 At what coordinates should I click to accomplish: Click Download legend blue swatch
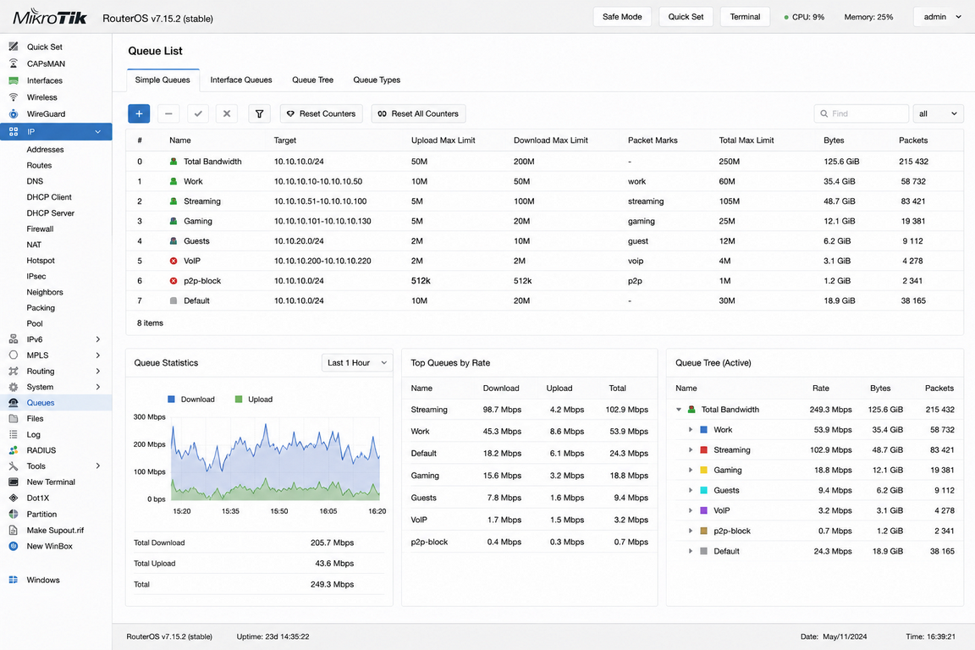(172, 399)
